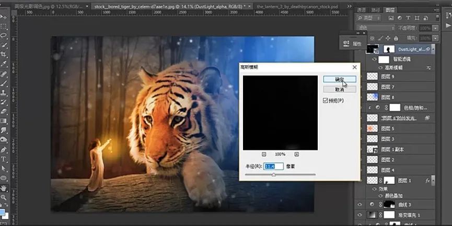Select the Lasso tool in the toolbar
This screenshot has height=226, width=452.
(x=4, y=35)
